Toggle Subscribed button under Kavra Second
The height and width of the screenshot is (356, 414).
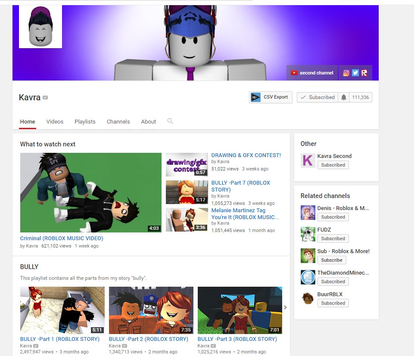pyautogui.click(x=333, y=165)
